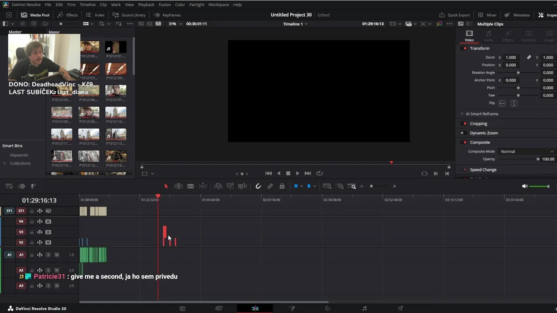Image resolution: width=557 pixels, height=313 pixels.
Task: Toggle the Composite enable dot
Action: 465,143
